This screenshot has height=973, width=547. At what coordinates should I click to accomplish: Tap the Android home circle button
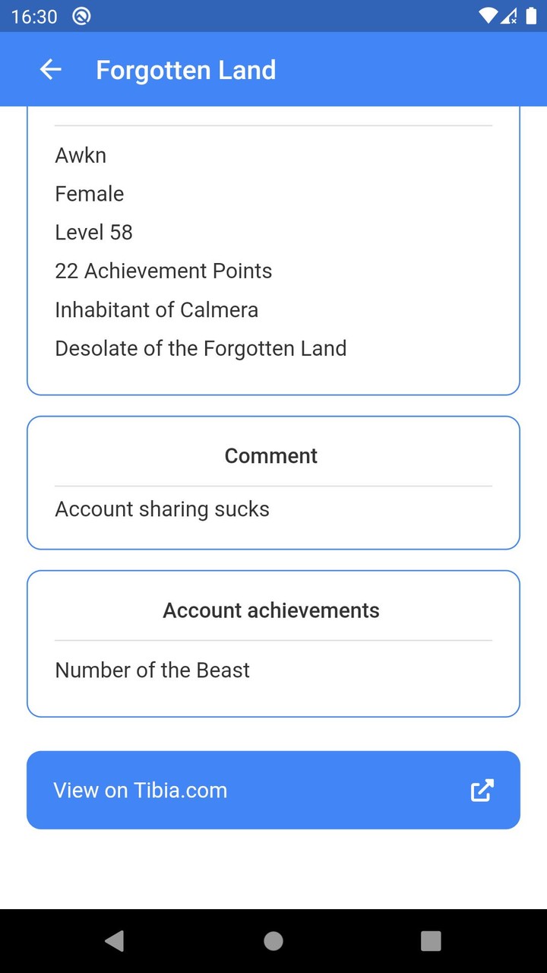pyautogui.click(x=273, y=941)
